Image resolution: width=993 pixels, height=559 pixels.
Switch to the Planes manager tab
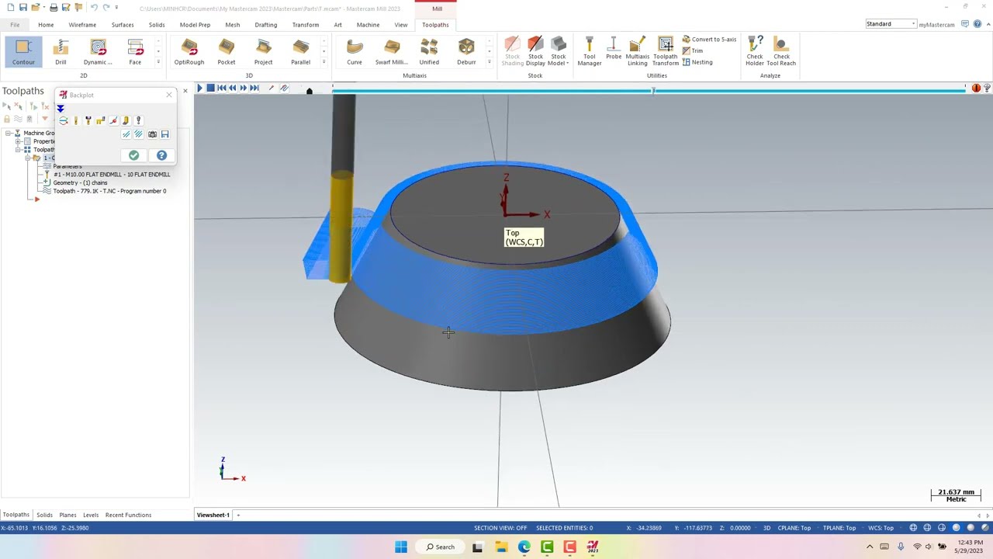[x=67, y=515]
